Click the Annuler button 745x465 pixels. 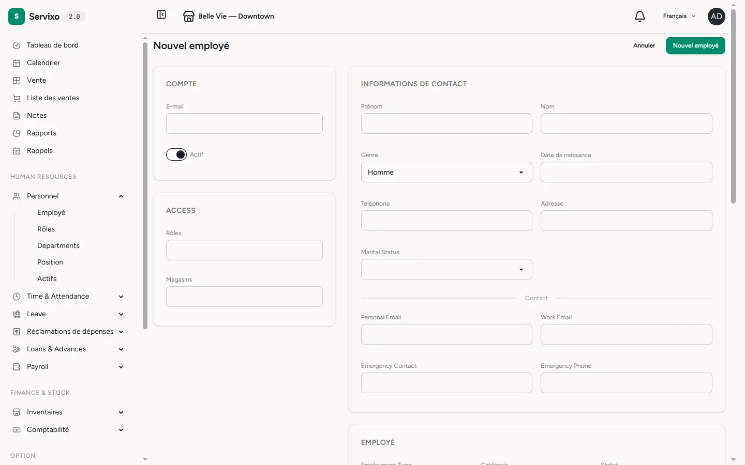644,45
